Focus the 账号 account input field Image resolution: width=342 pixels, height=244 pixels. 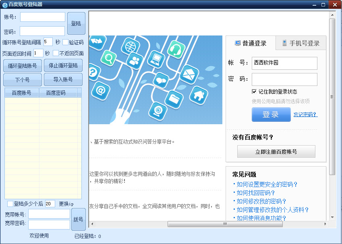click(43, 17)
